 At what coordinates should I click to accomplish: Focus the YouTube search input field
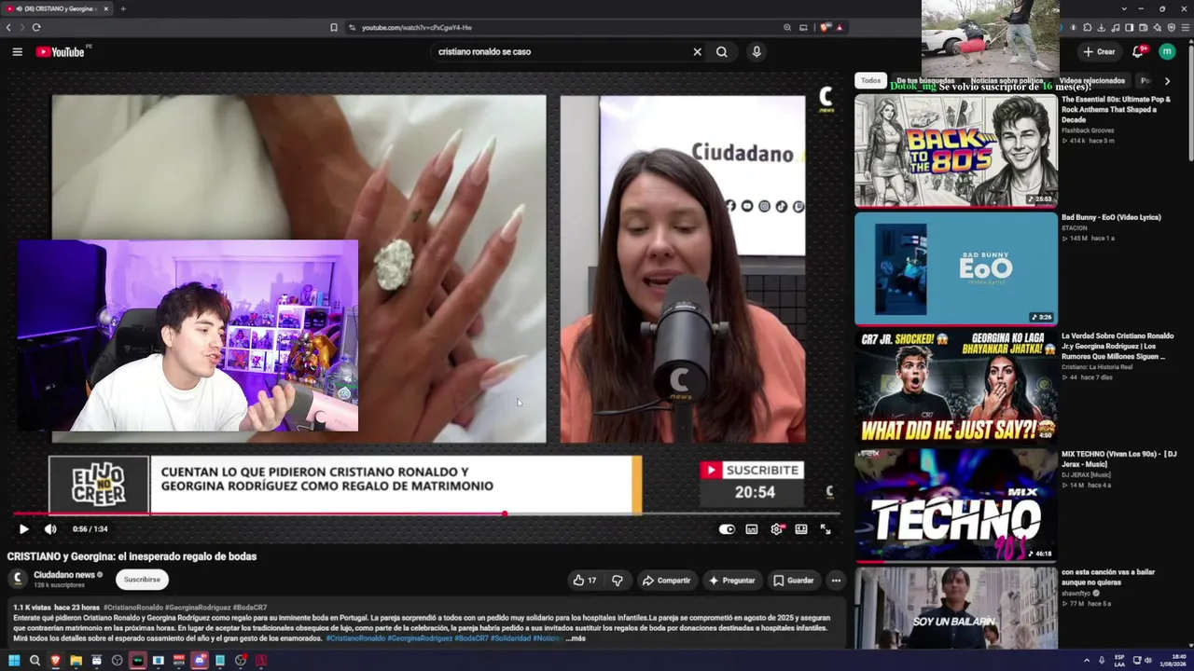[x=560, y=52]
